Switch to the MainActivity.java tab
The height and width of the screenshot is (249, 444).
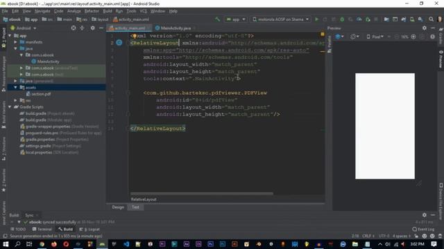click(176, 28)
